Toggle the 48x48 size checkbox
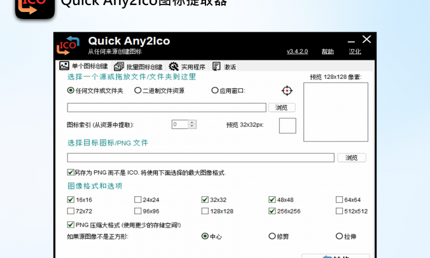This screenshot has width=430, height=258. [x=272, y=200]
